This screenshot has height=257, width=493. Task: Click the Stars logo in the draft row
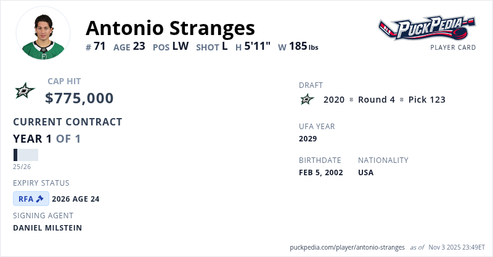[307, 100]
